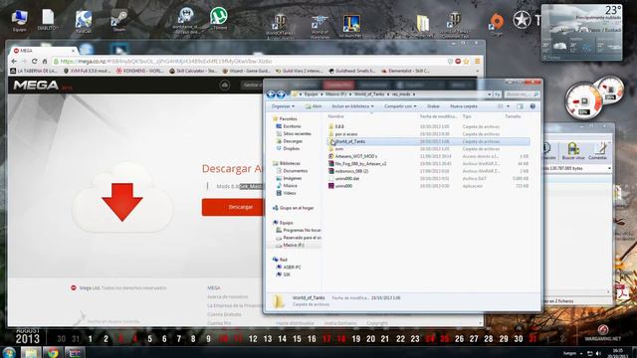
Task: Click Buscar virus in the WinRAR window
Action: [573, 151]
